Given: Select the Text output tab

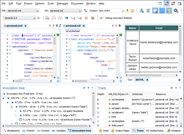Looking at the screenshot, I should point(130,80).
